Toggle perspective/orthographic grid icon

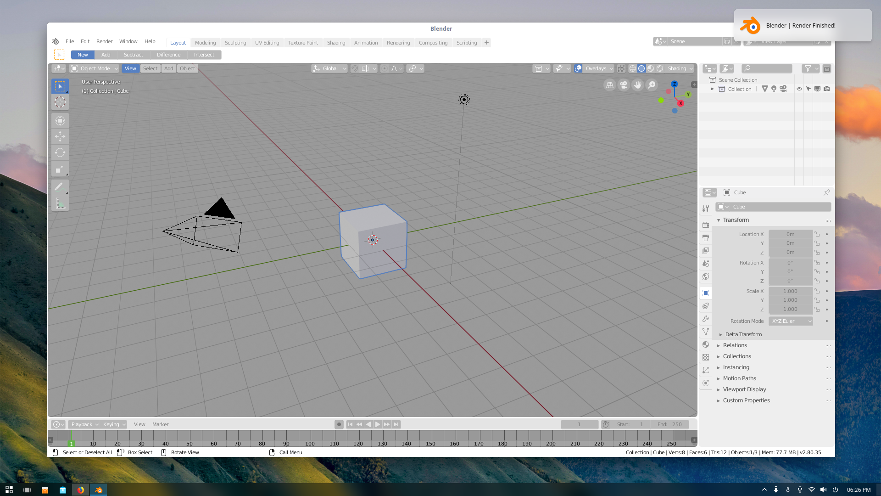pyautogui.click(x=610, y=85)
